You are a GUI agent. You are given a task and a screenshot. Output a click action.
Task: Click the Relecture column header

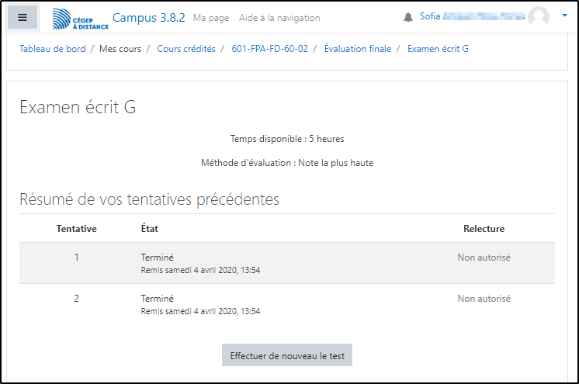484,229
